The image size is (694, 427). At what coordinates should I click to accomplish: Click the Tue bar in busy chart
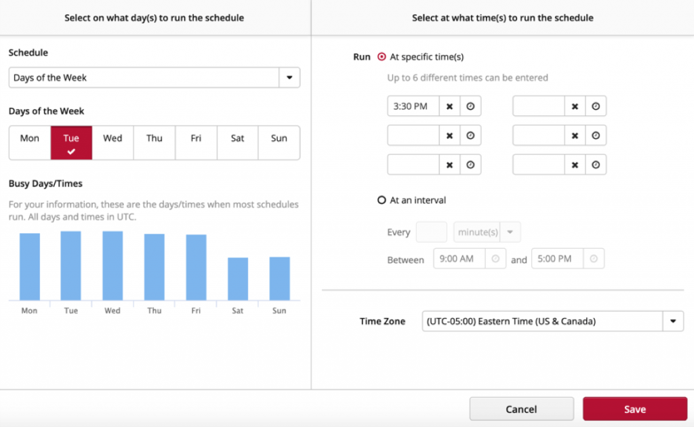pyautogui.click(x=70, y=266)
